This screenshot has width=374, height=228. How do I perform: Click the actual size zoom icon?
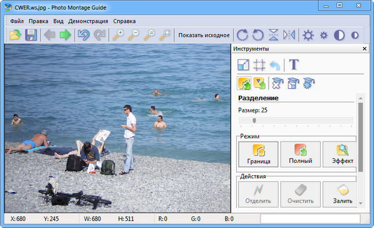point(150,35)
